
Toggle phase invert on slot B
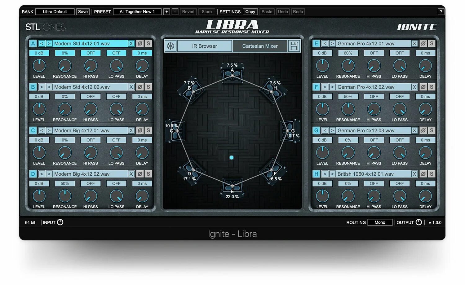pyautogui.click(x=140, y=87)
